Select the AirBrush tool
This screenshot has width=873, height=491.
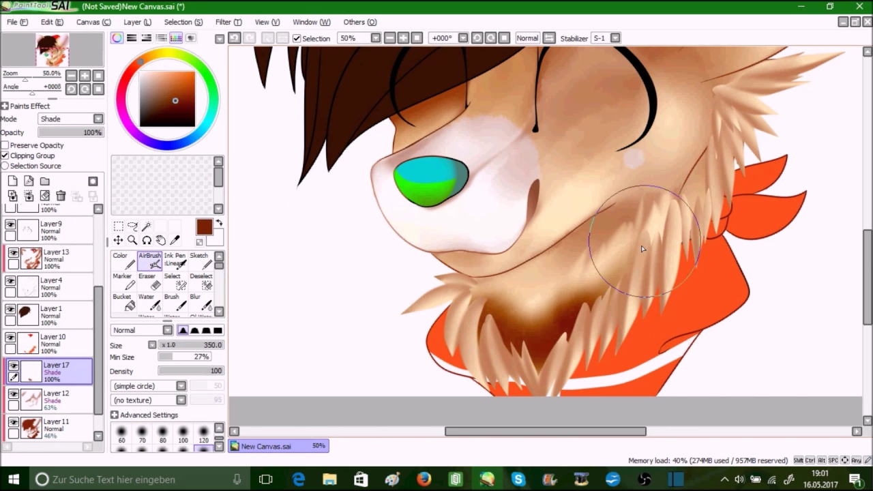(x=149, y=261)
